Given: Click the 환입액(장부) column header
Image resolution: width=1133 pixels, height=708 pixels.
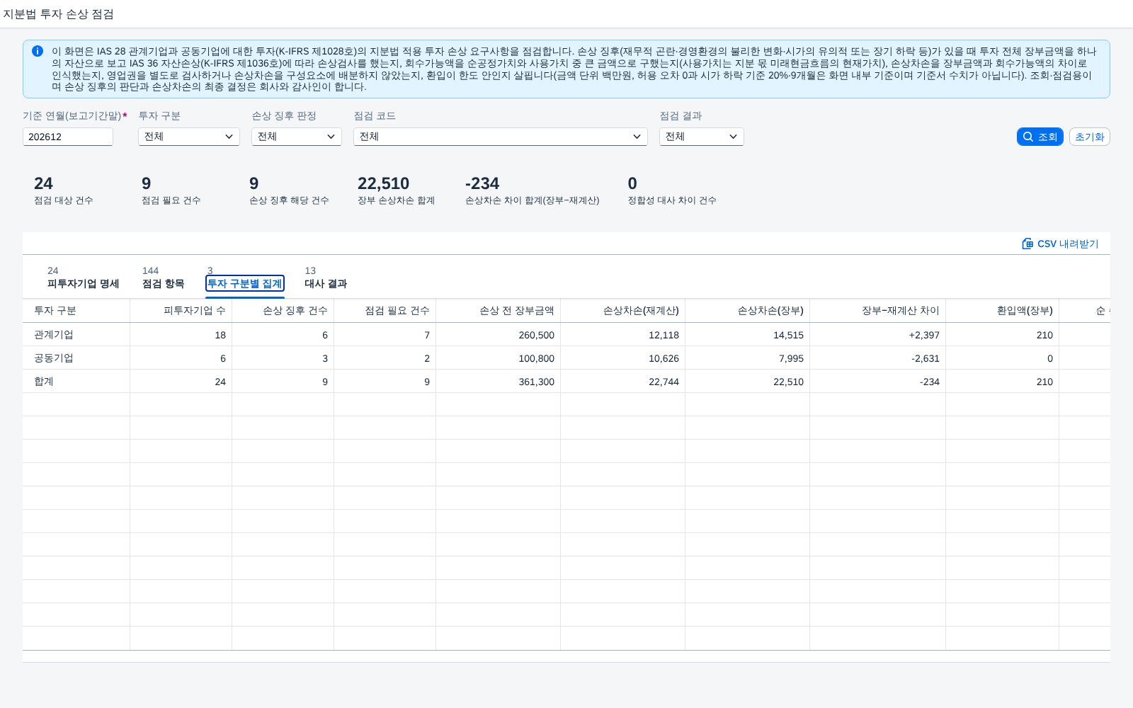Looking at the screenshot, I should 1003,311.
